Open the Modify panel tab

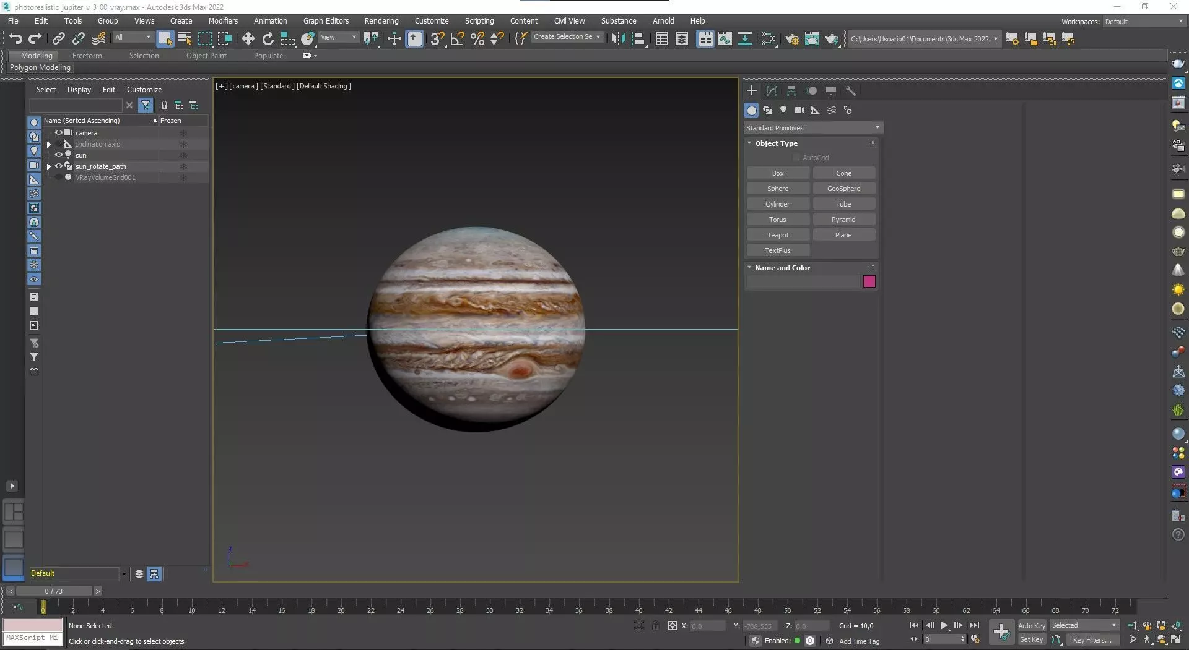(x=772, y=91)
